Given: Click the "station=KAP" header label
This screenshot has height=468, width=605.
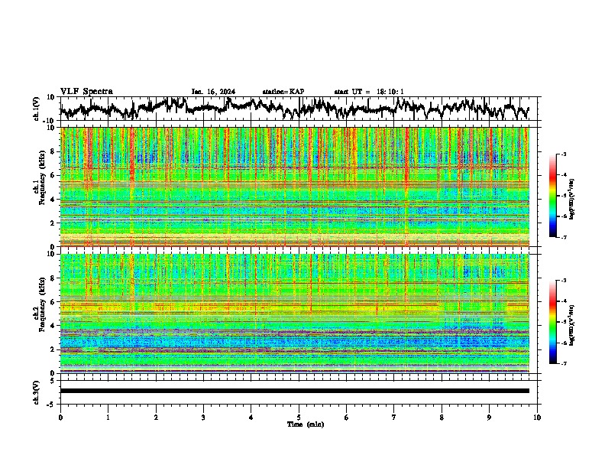Looking at the screenshot, I should (x=283, y=92).
